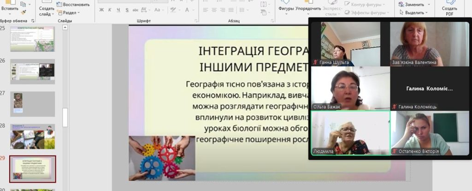This screenshot has width=472, height=191.
Task: Click the align text vertical icon
Action: click(x=264, y=4)
